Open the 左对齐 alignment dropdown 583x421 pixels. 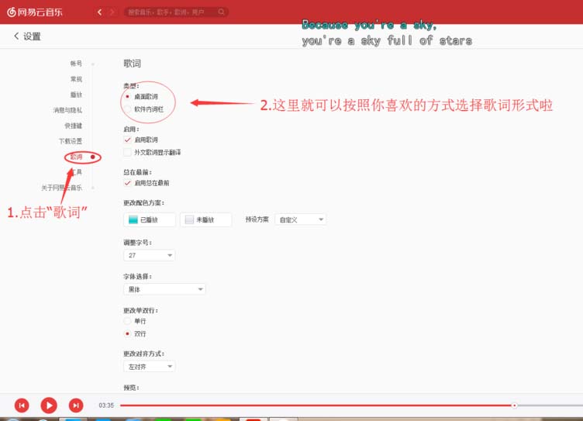pyautogui.click(x=149, y=366)
